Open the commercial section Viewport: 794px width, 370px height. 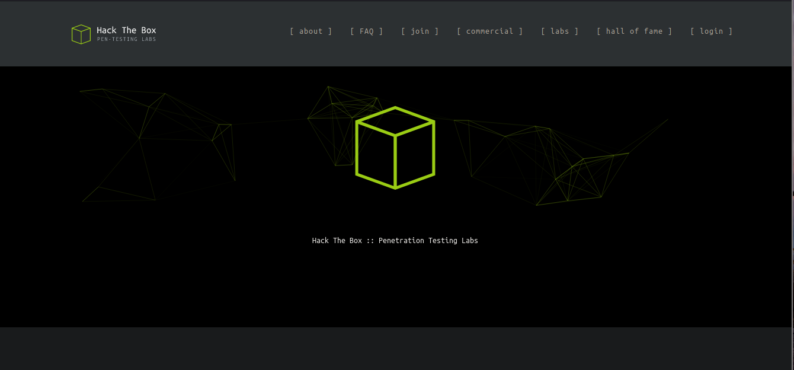tap(490, 31)
